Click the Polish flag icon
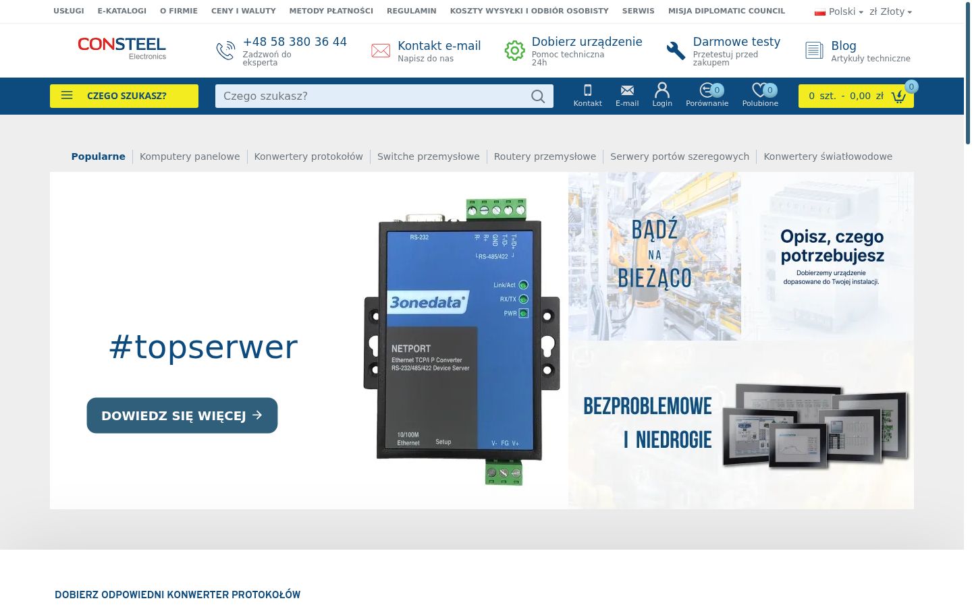The width and height of the screenshot is (972, 607). click(x=820, y=11)
